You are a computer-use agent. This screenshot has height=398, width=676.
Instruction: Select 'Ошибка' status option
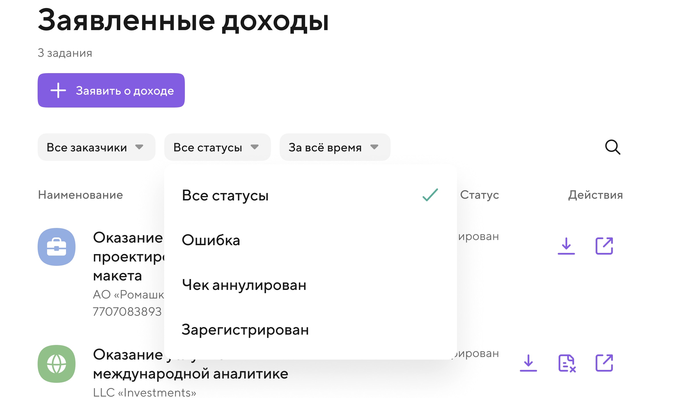click(211, 240)
